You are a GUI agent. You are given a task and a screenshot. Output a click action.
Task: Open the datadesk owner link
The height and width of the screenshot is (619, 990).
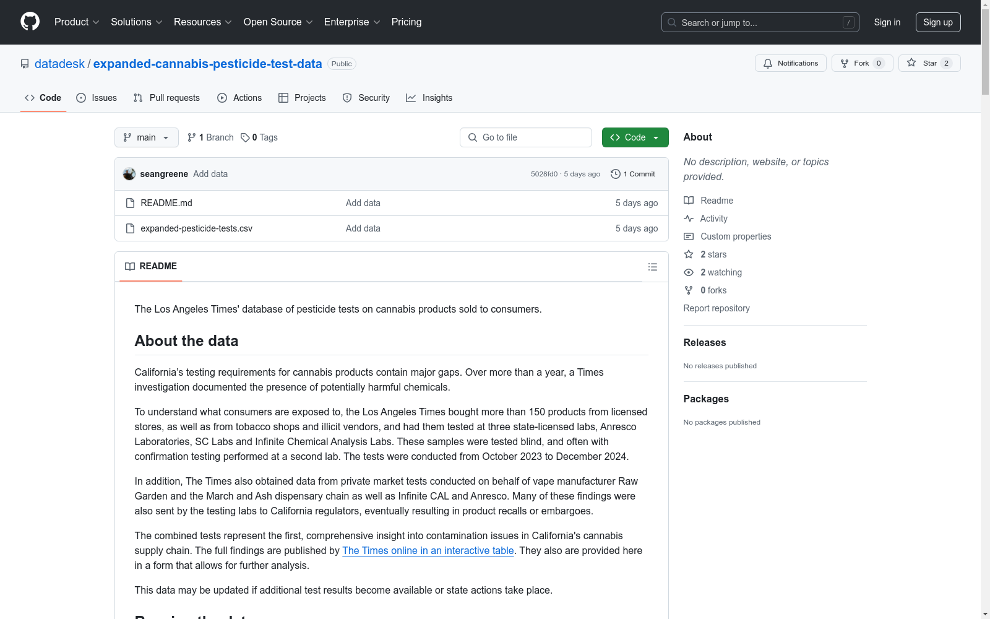point(59,64)
